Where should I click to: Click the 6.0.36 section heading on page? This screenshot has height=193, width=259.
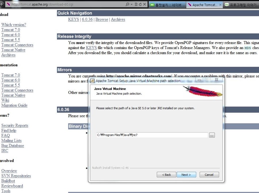63,110
